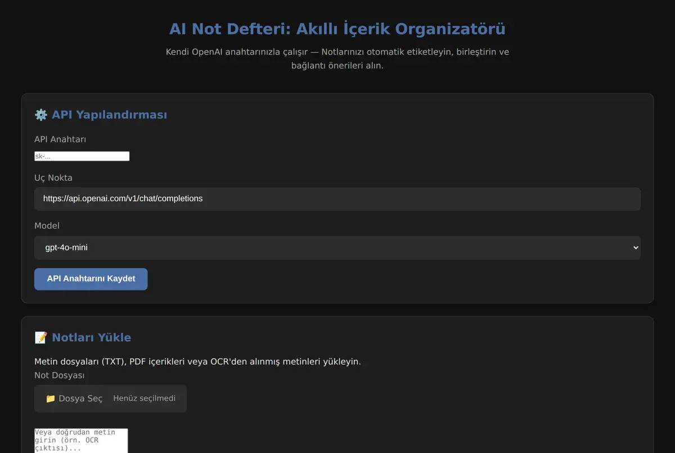Click the API Yapılandırması heading text
675x453 pixels.
coord(109,115)
